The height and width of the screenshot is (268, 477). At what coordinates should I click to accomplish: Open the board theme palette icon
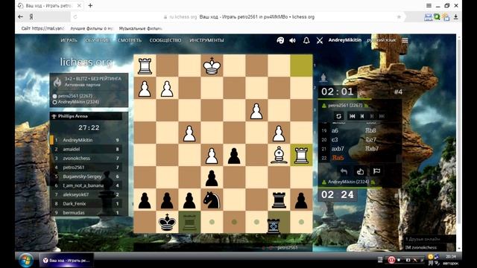pyautogui.click(x=280, y=40)
